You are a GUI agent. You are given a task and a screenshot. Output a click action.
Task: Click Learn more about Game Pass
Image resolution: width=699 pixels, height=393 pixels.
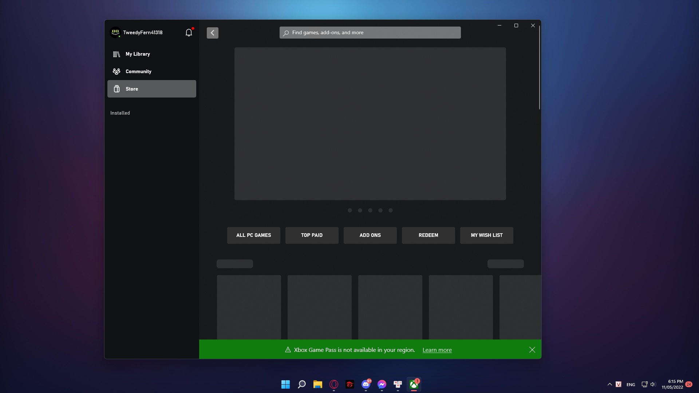pos(437,349)
